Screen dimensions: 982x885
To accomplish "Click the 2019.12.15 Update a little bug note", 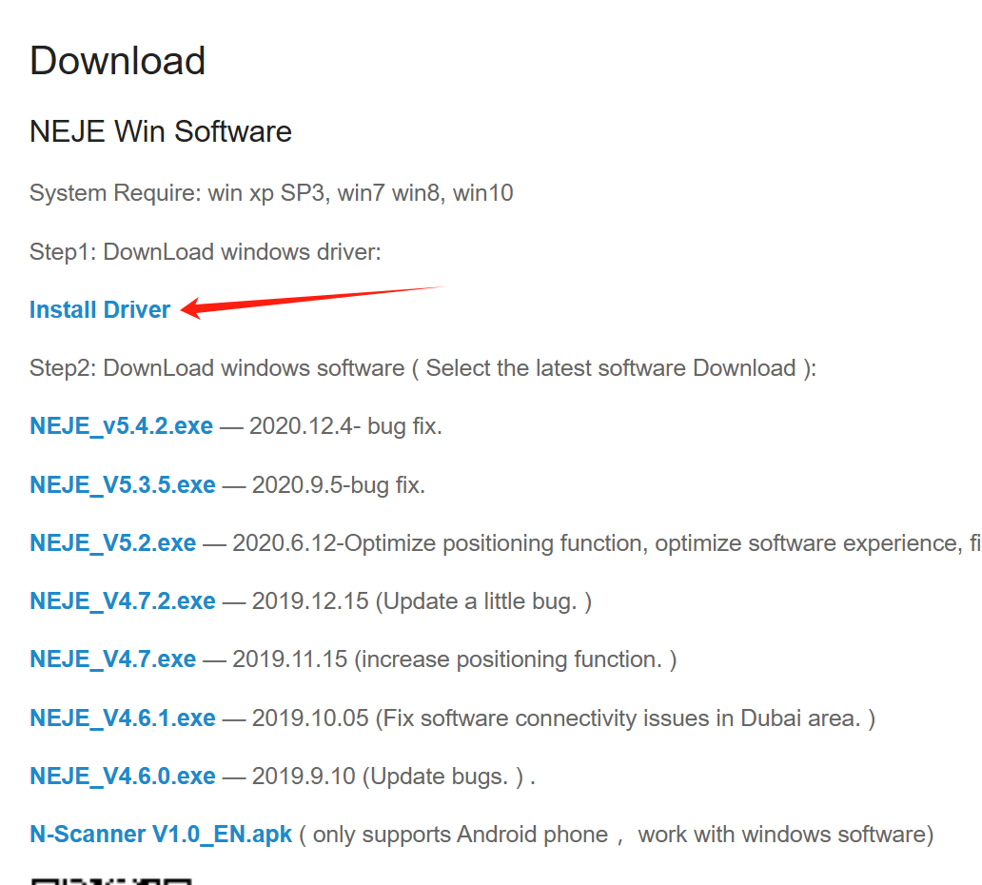I will (x=422, y=601).
